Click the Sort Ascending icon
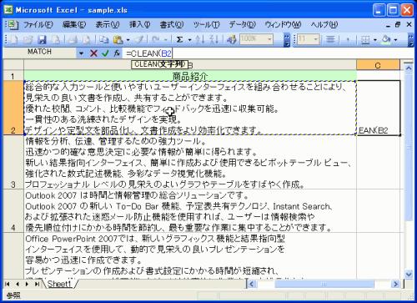The height and width of the screenshot is (303, 417). 200,40
